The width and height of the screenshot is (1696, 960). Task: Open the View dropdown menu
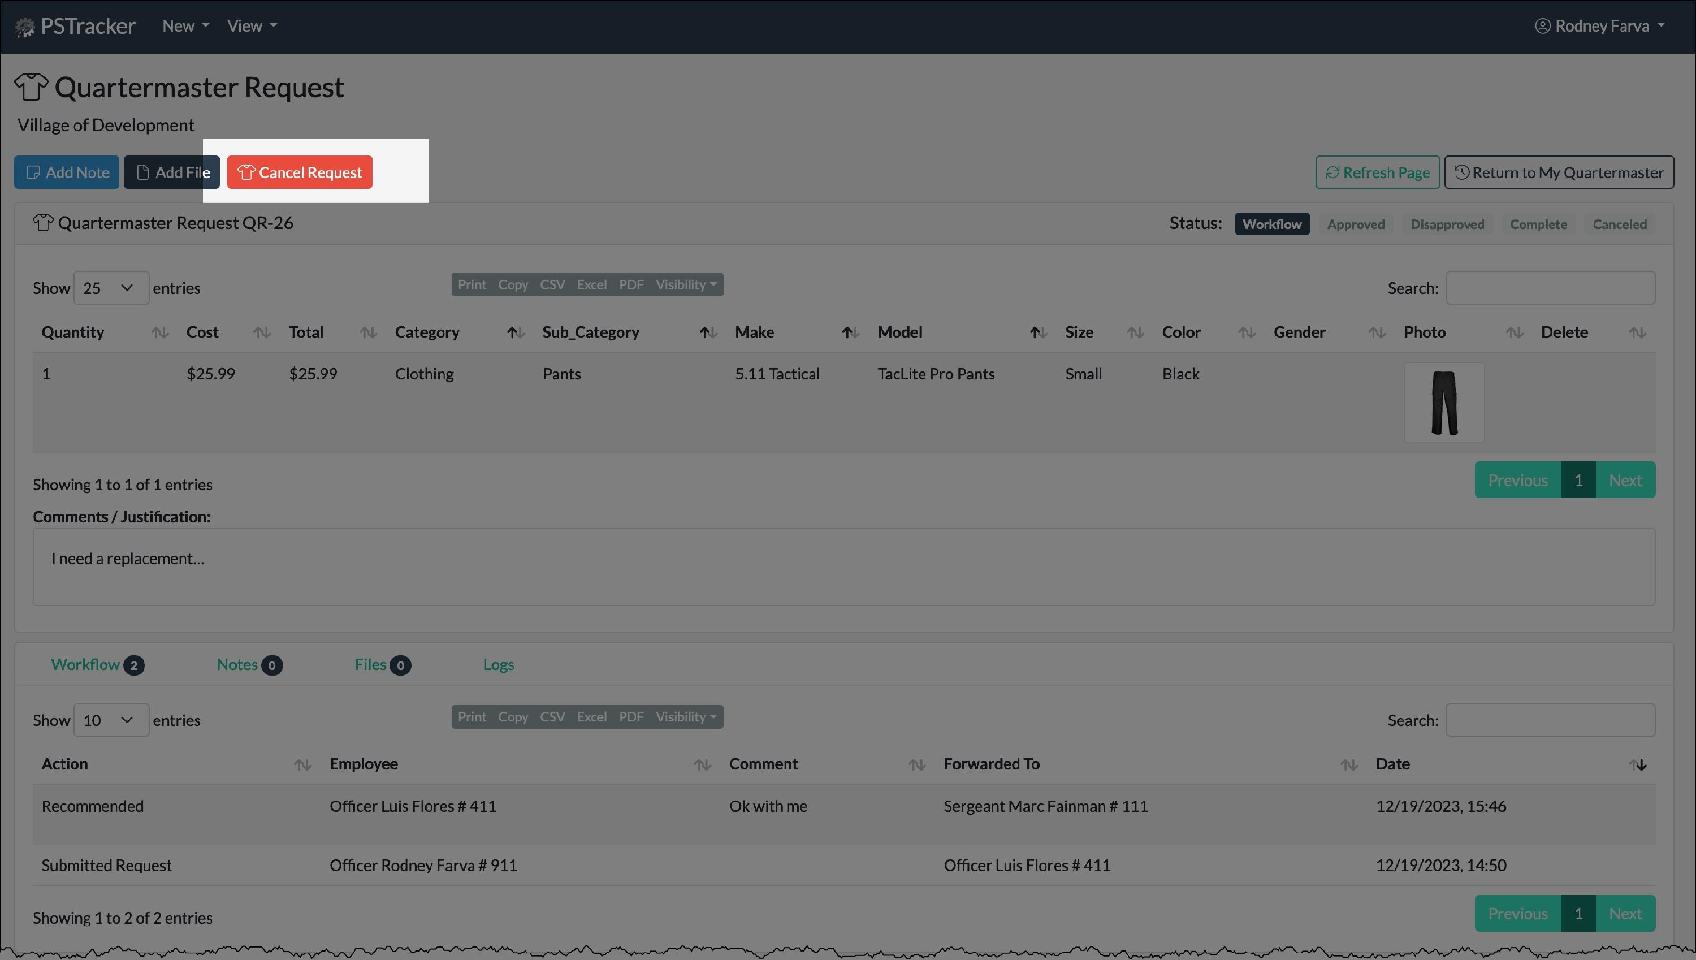pos(252,25)
